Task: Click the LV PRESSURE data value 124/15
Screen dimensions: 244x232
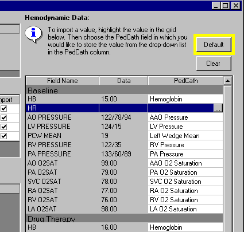Action: pyautogui.click(x=111, y=127)
